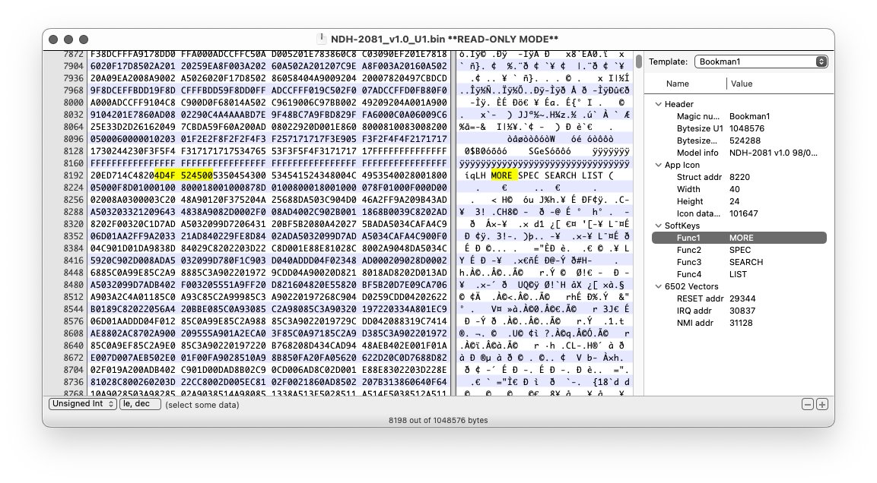Viewport: 877px width, 483px height.
Task: Select the Icon data 101647 row
Action: tap(739, 214)
